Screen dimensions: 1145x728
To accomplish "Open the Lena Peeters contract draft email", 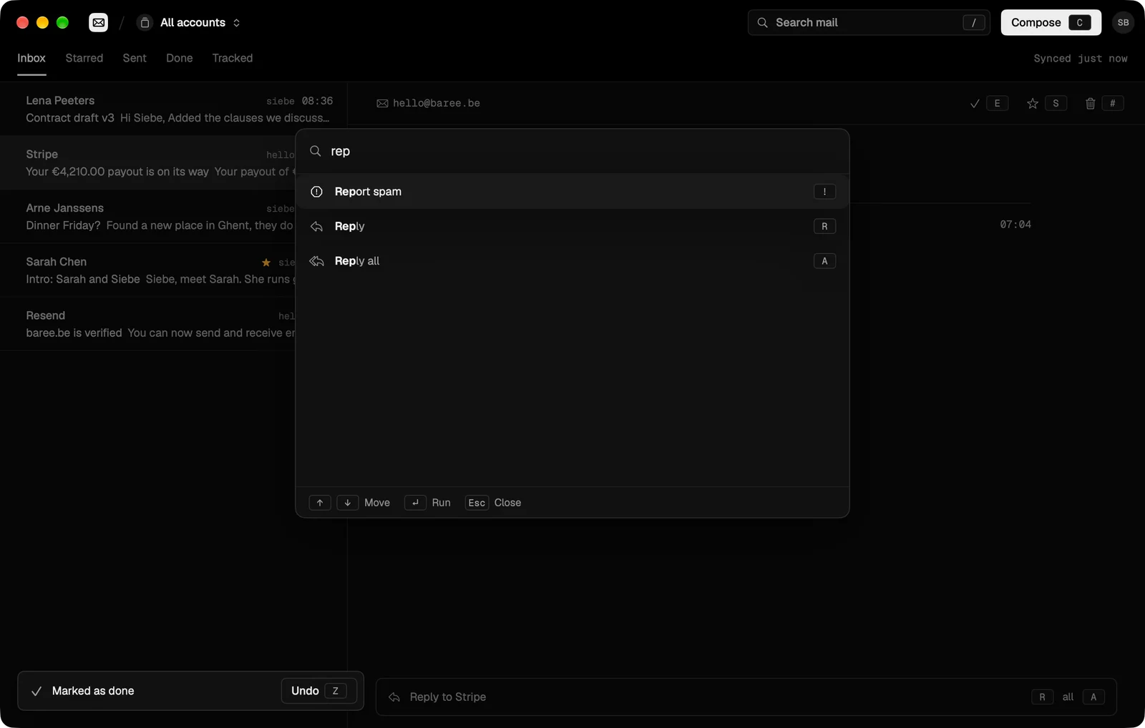I will [174, 109].
